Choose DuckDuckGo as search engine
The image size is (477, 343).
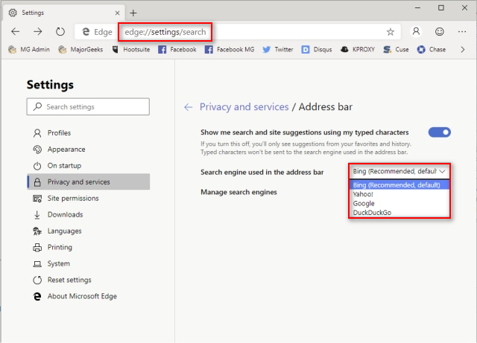399,212
